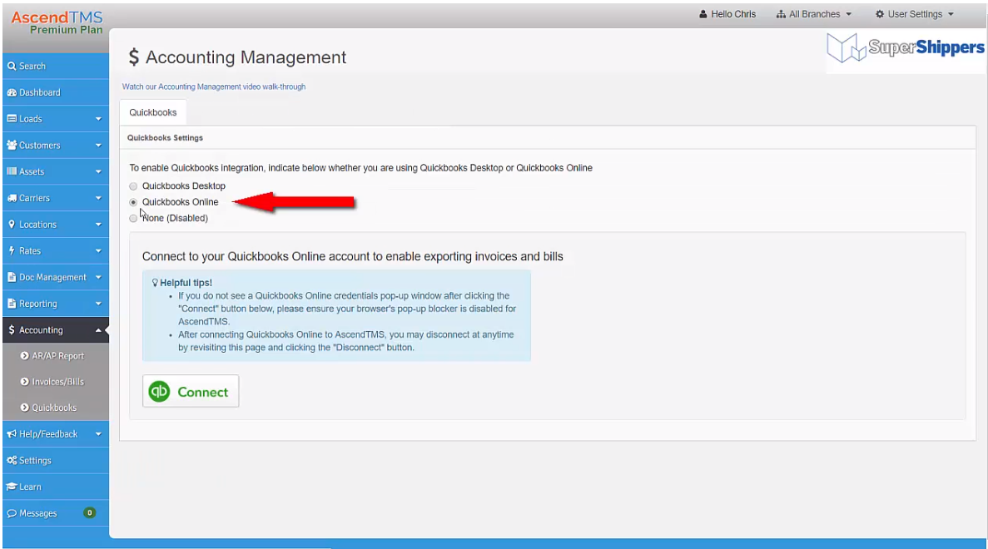Select the Quickbooks Desktop radio button
The width and height of the screenshot is (988, 549).
point(133,186)
